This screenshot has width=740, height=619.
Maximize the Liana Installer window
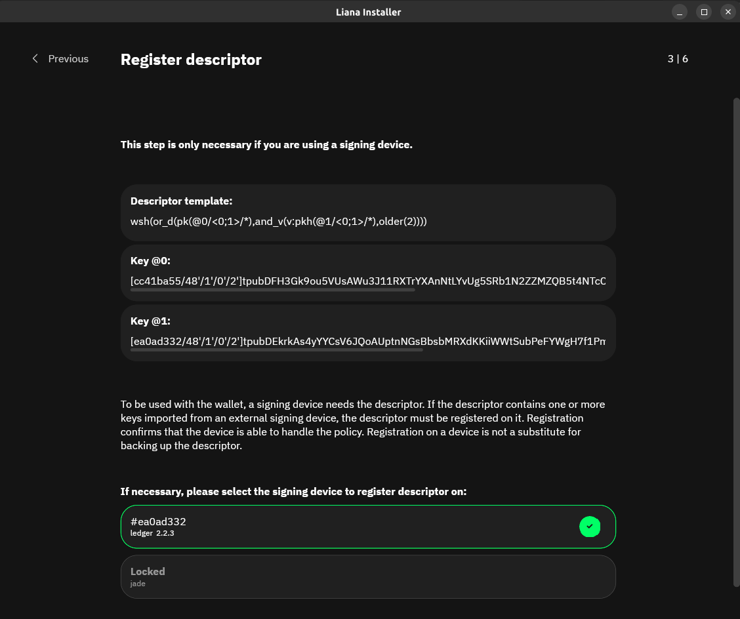click(x=704, y=12)
